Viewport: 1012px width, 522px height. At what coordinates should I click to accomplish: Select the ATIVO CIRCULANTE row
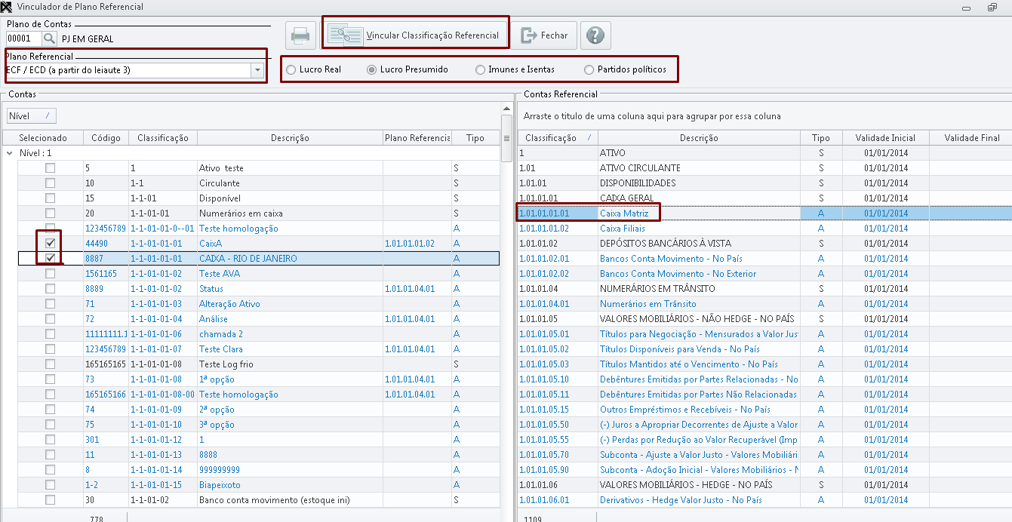coord(764,168)
